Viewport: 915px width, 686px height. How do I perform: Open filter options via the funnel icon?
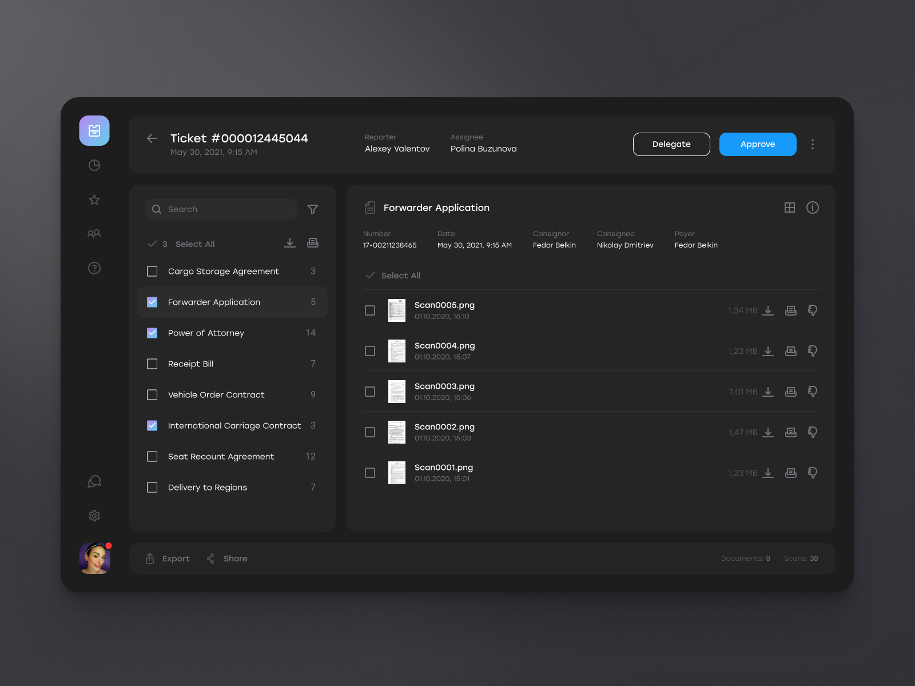(x=312, y=209)
